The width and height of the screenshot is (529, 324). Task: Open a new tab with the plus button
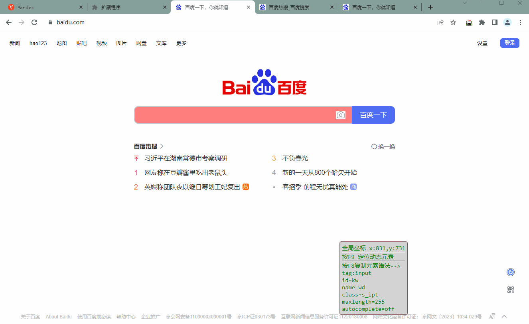click(430, 7)
